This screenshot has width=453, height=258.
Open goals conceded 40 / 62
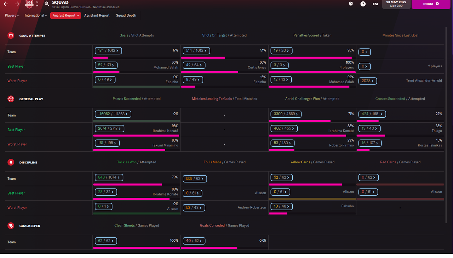coord(194,241)
